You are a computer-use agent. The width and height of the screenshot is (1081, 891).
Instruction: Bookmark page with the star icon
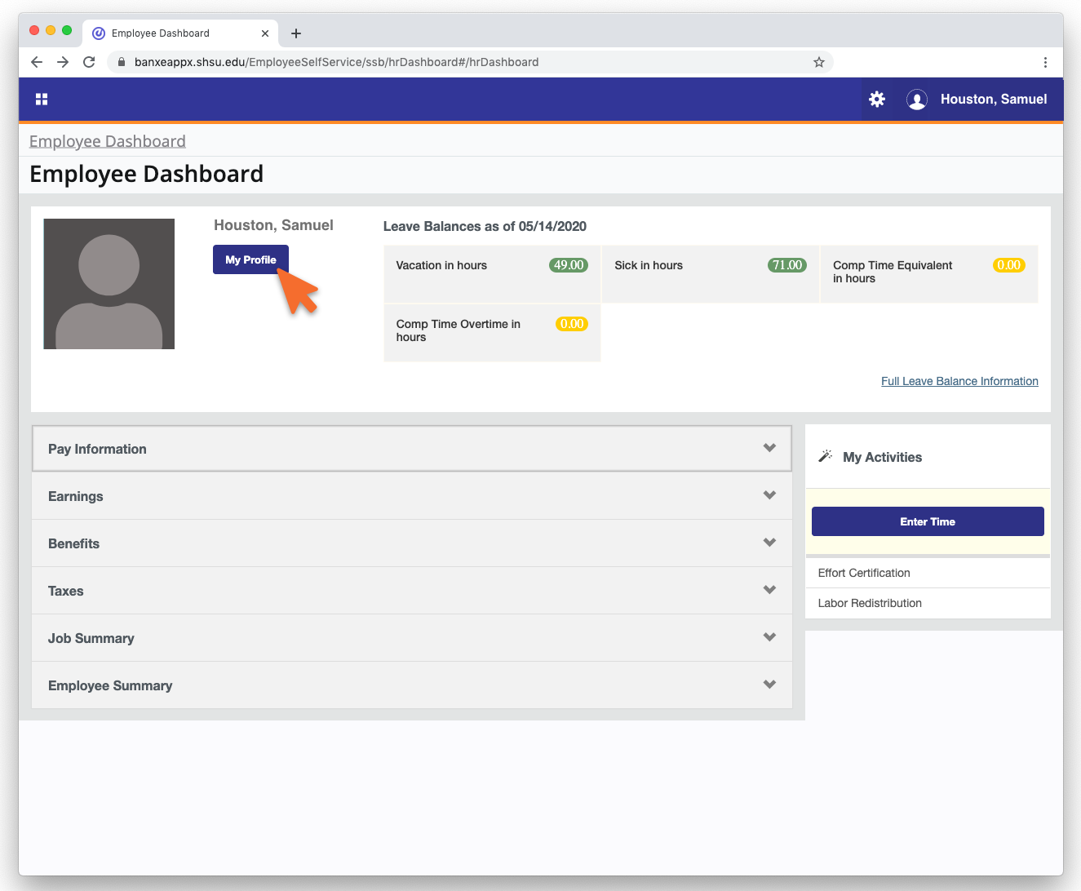click(819, 62)
